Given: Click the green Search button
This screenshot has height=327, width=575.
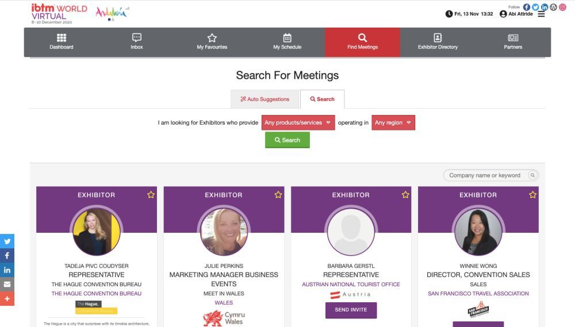Looking at the screenshot, I should (287, 140).
